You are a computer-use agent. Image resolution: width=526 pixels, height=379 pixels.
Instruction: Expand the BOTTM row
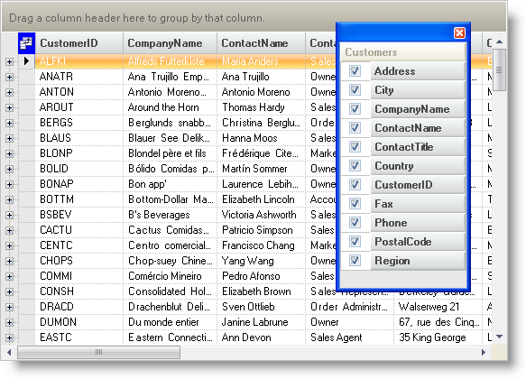[x=9, y=200]
